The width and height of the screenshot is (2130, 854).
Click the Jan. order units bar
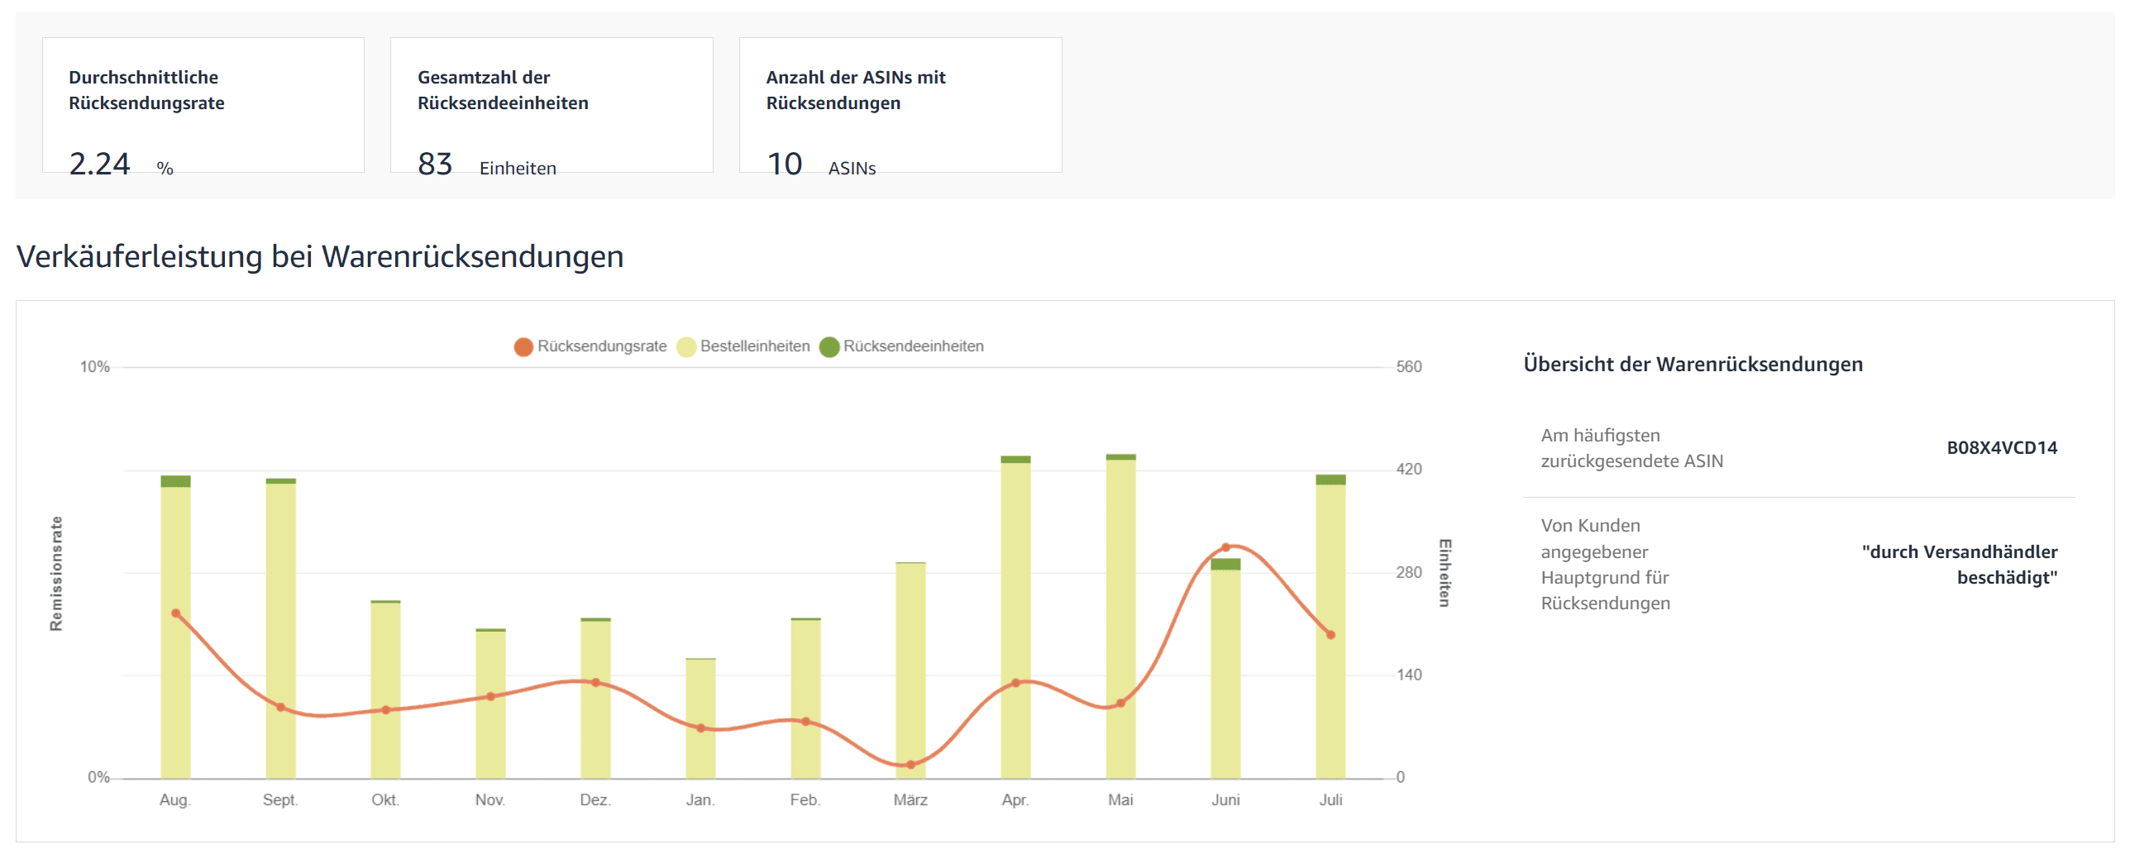click(700, 718)
